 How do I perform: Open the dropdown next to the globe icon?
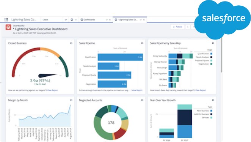76,20
